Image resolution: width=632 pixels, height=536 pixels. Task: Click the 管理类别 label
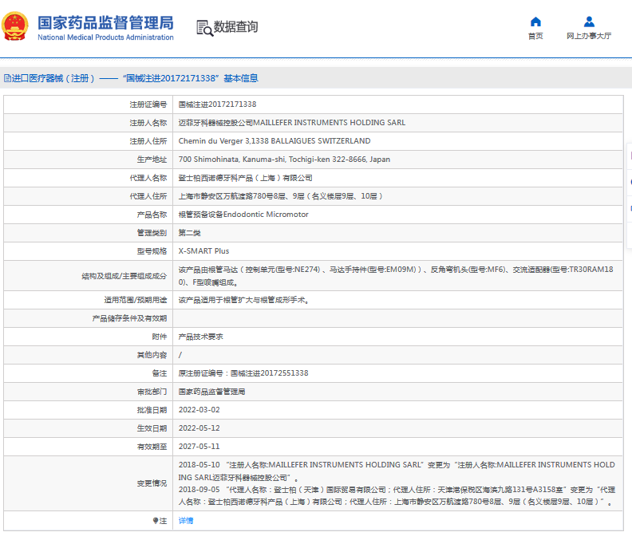[x=152, y=233]
